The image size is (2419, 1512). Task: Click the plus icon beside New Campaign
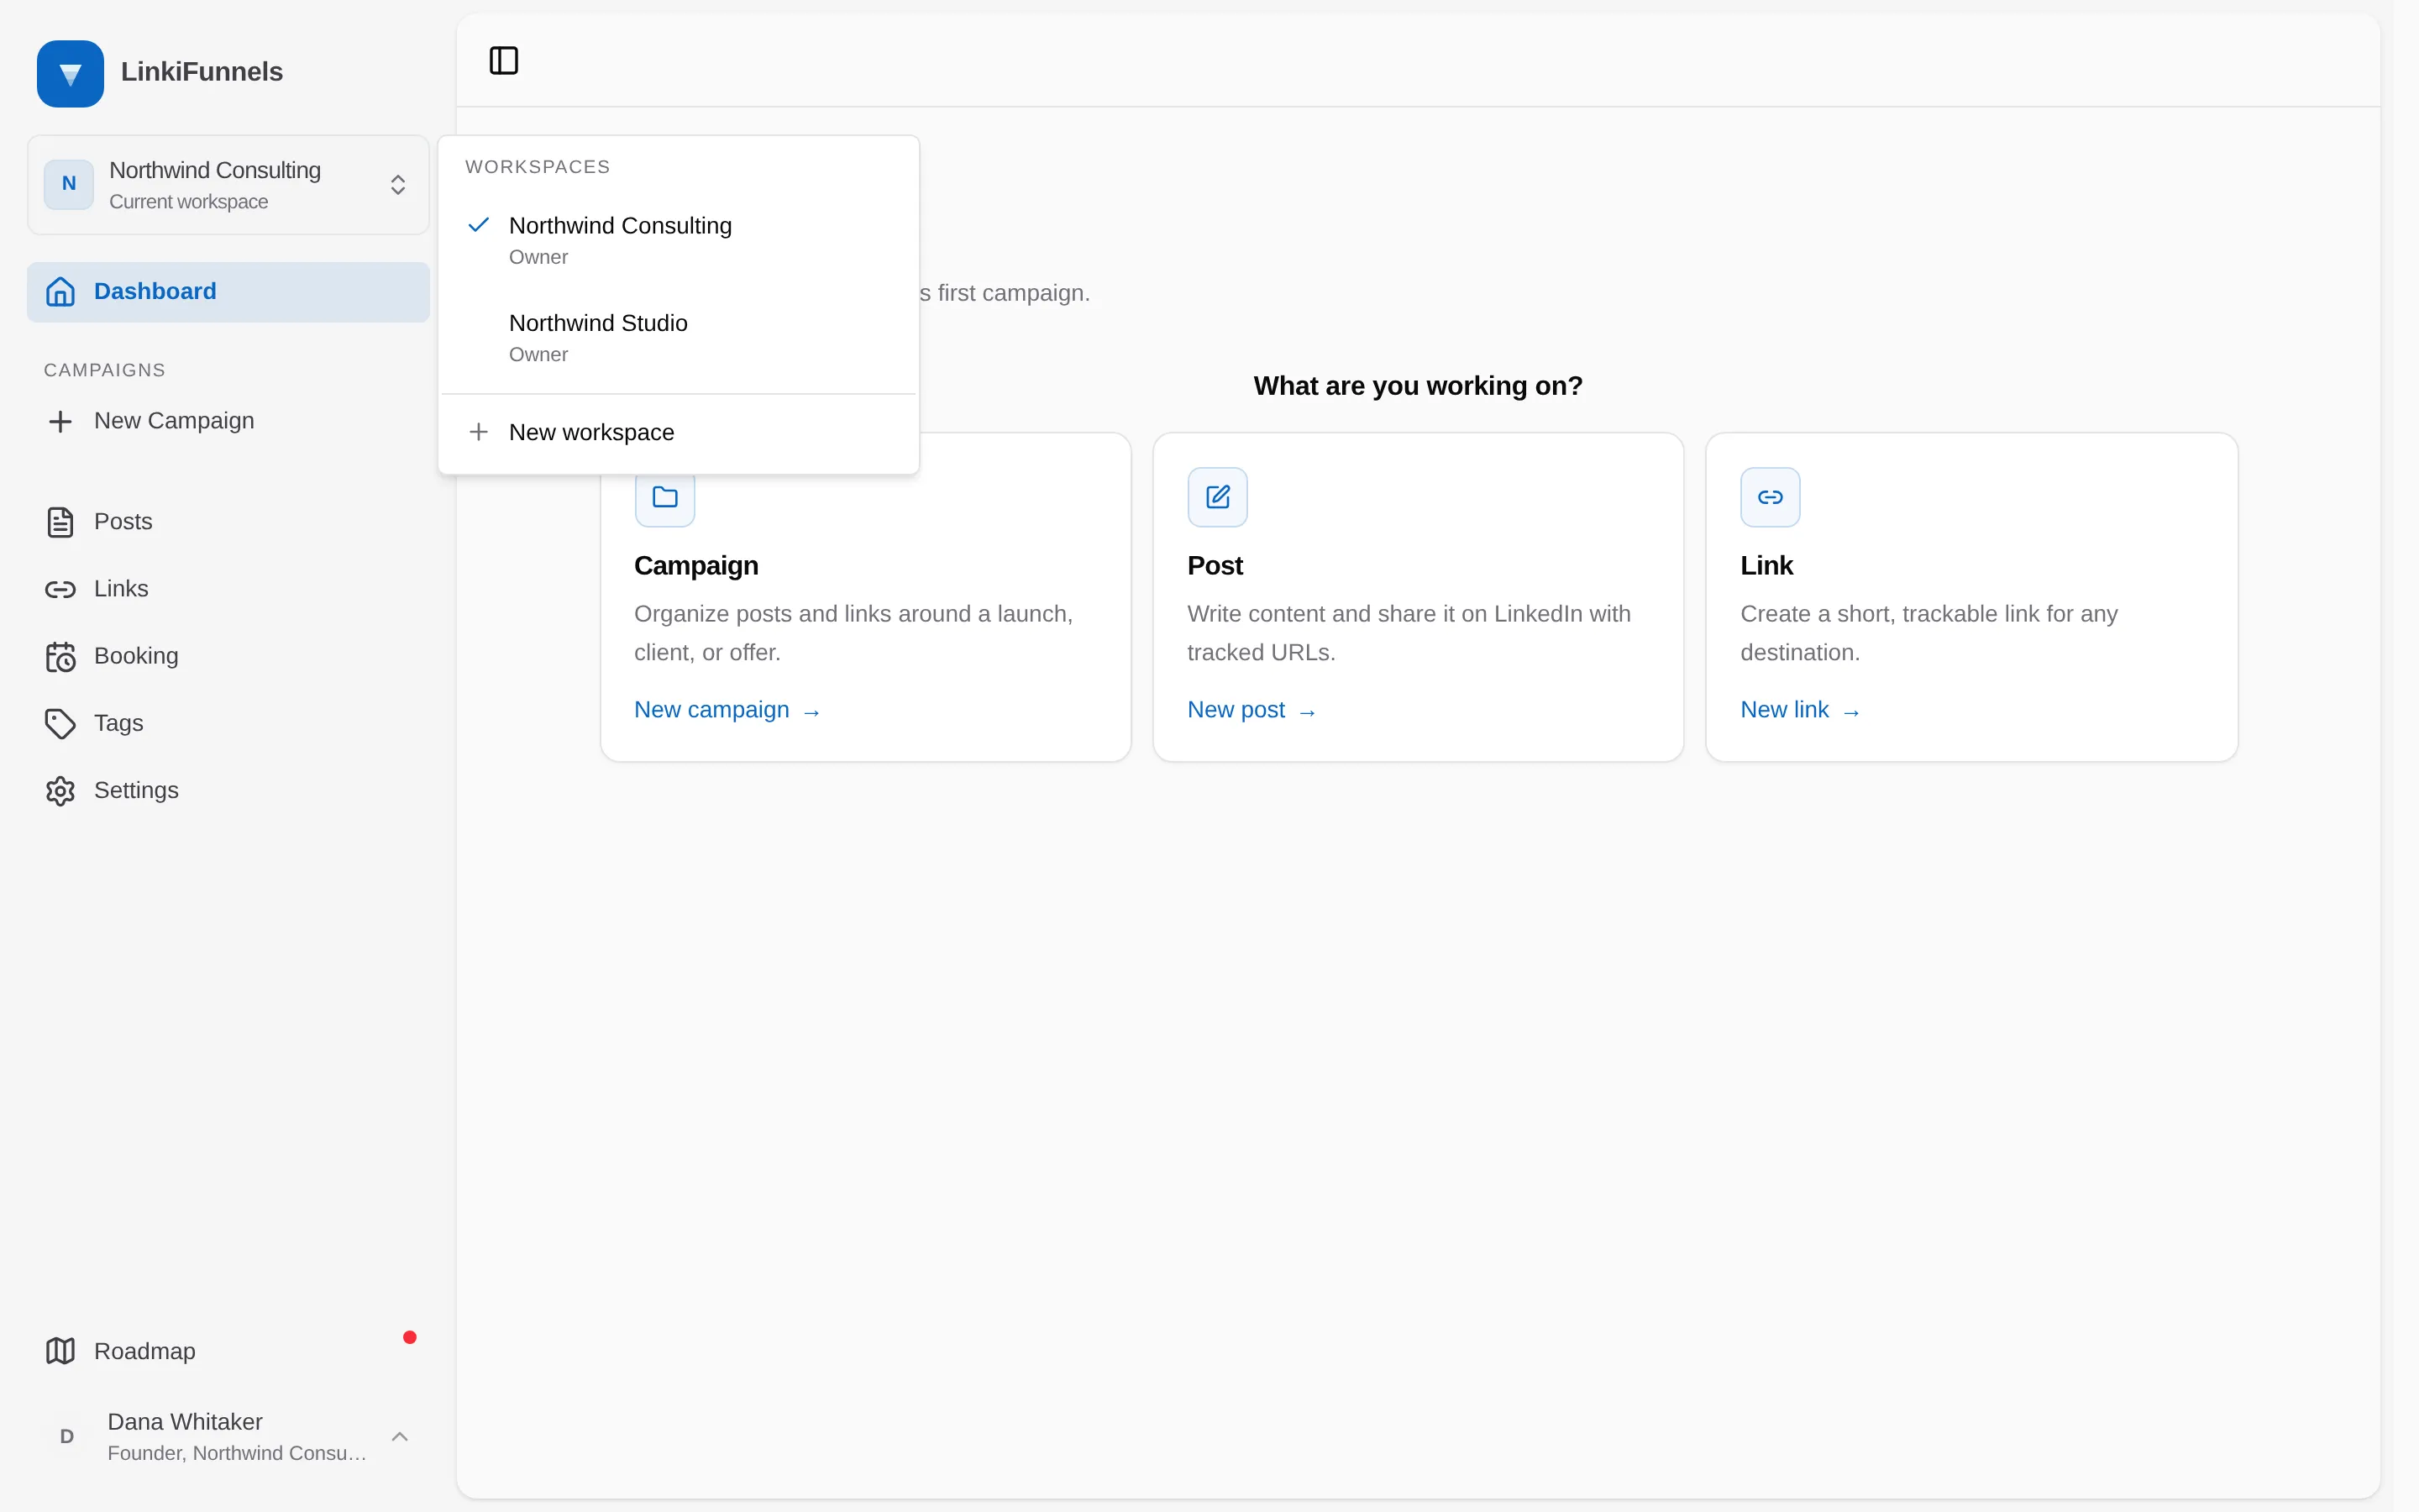pos(60,421)
